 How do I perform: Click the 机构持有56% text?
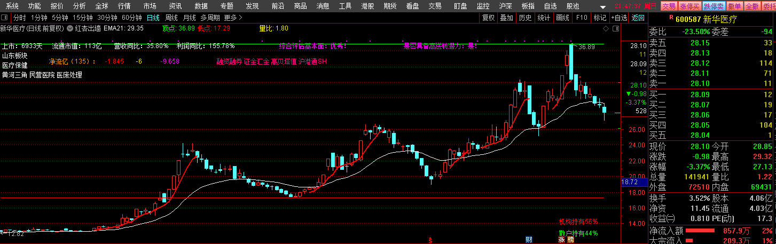pos(578,221)
